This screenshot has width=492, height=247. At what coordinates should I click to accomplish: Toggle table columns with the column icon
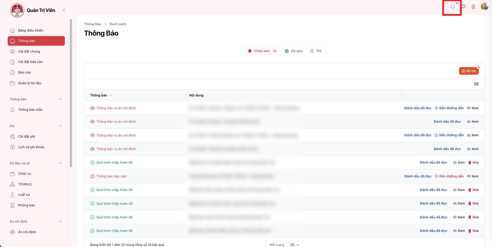click(x=476, y=84)
